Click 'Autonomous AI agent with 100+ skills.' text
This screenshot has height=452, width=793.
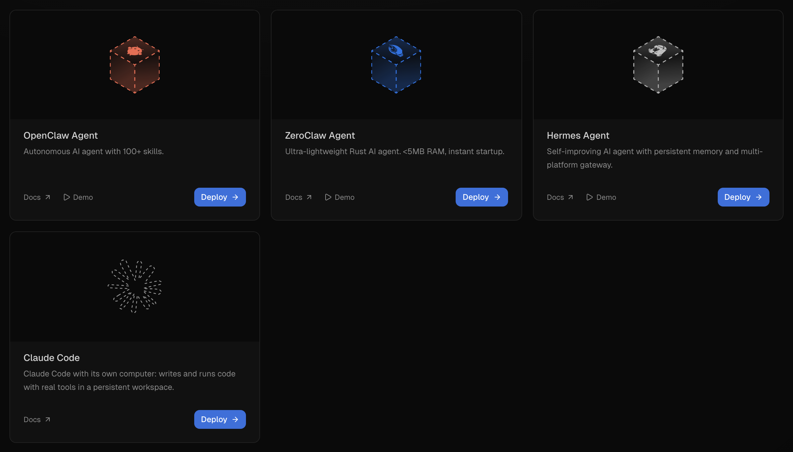tap(94, 151)
